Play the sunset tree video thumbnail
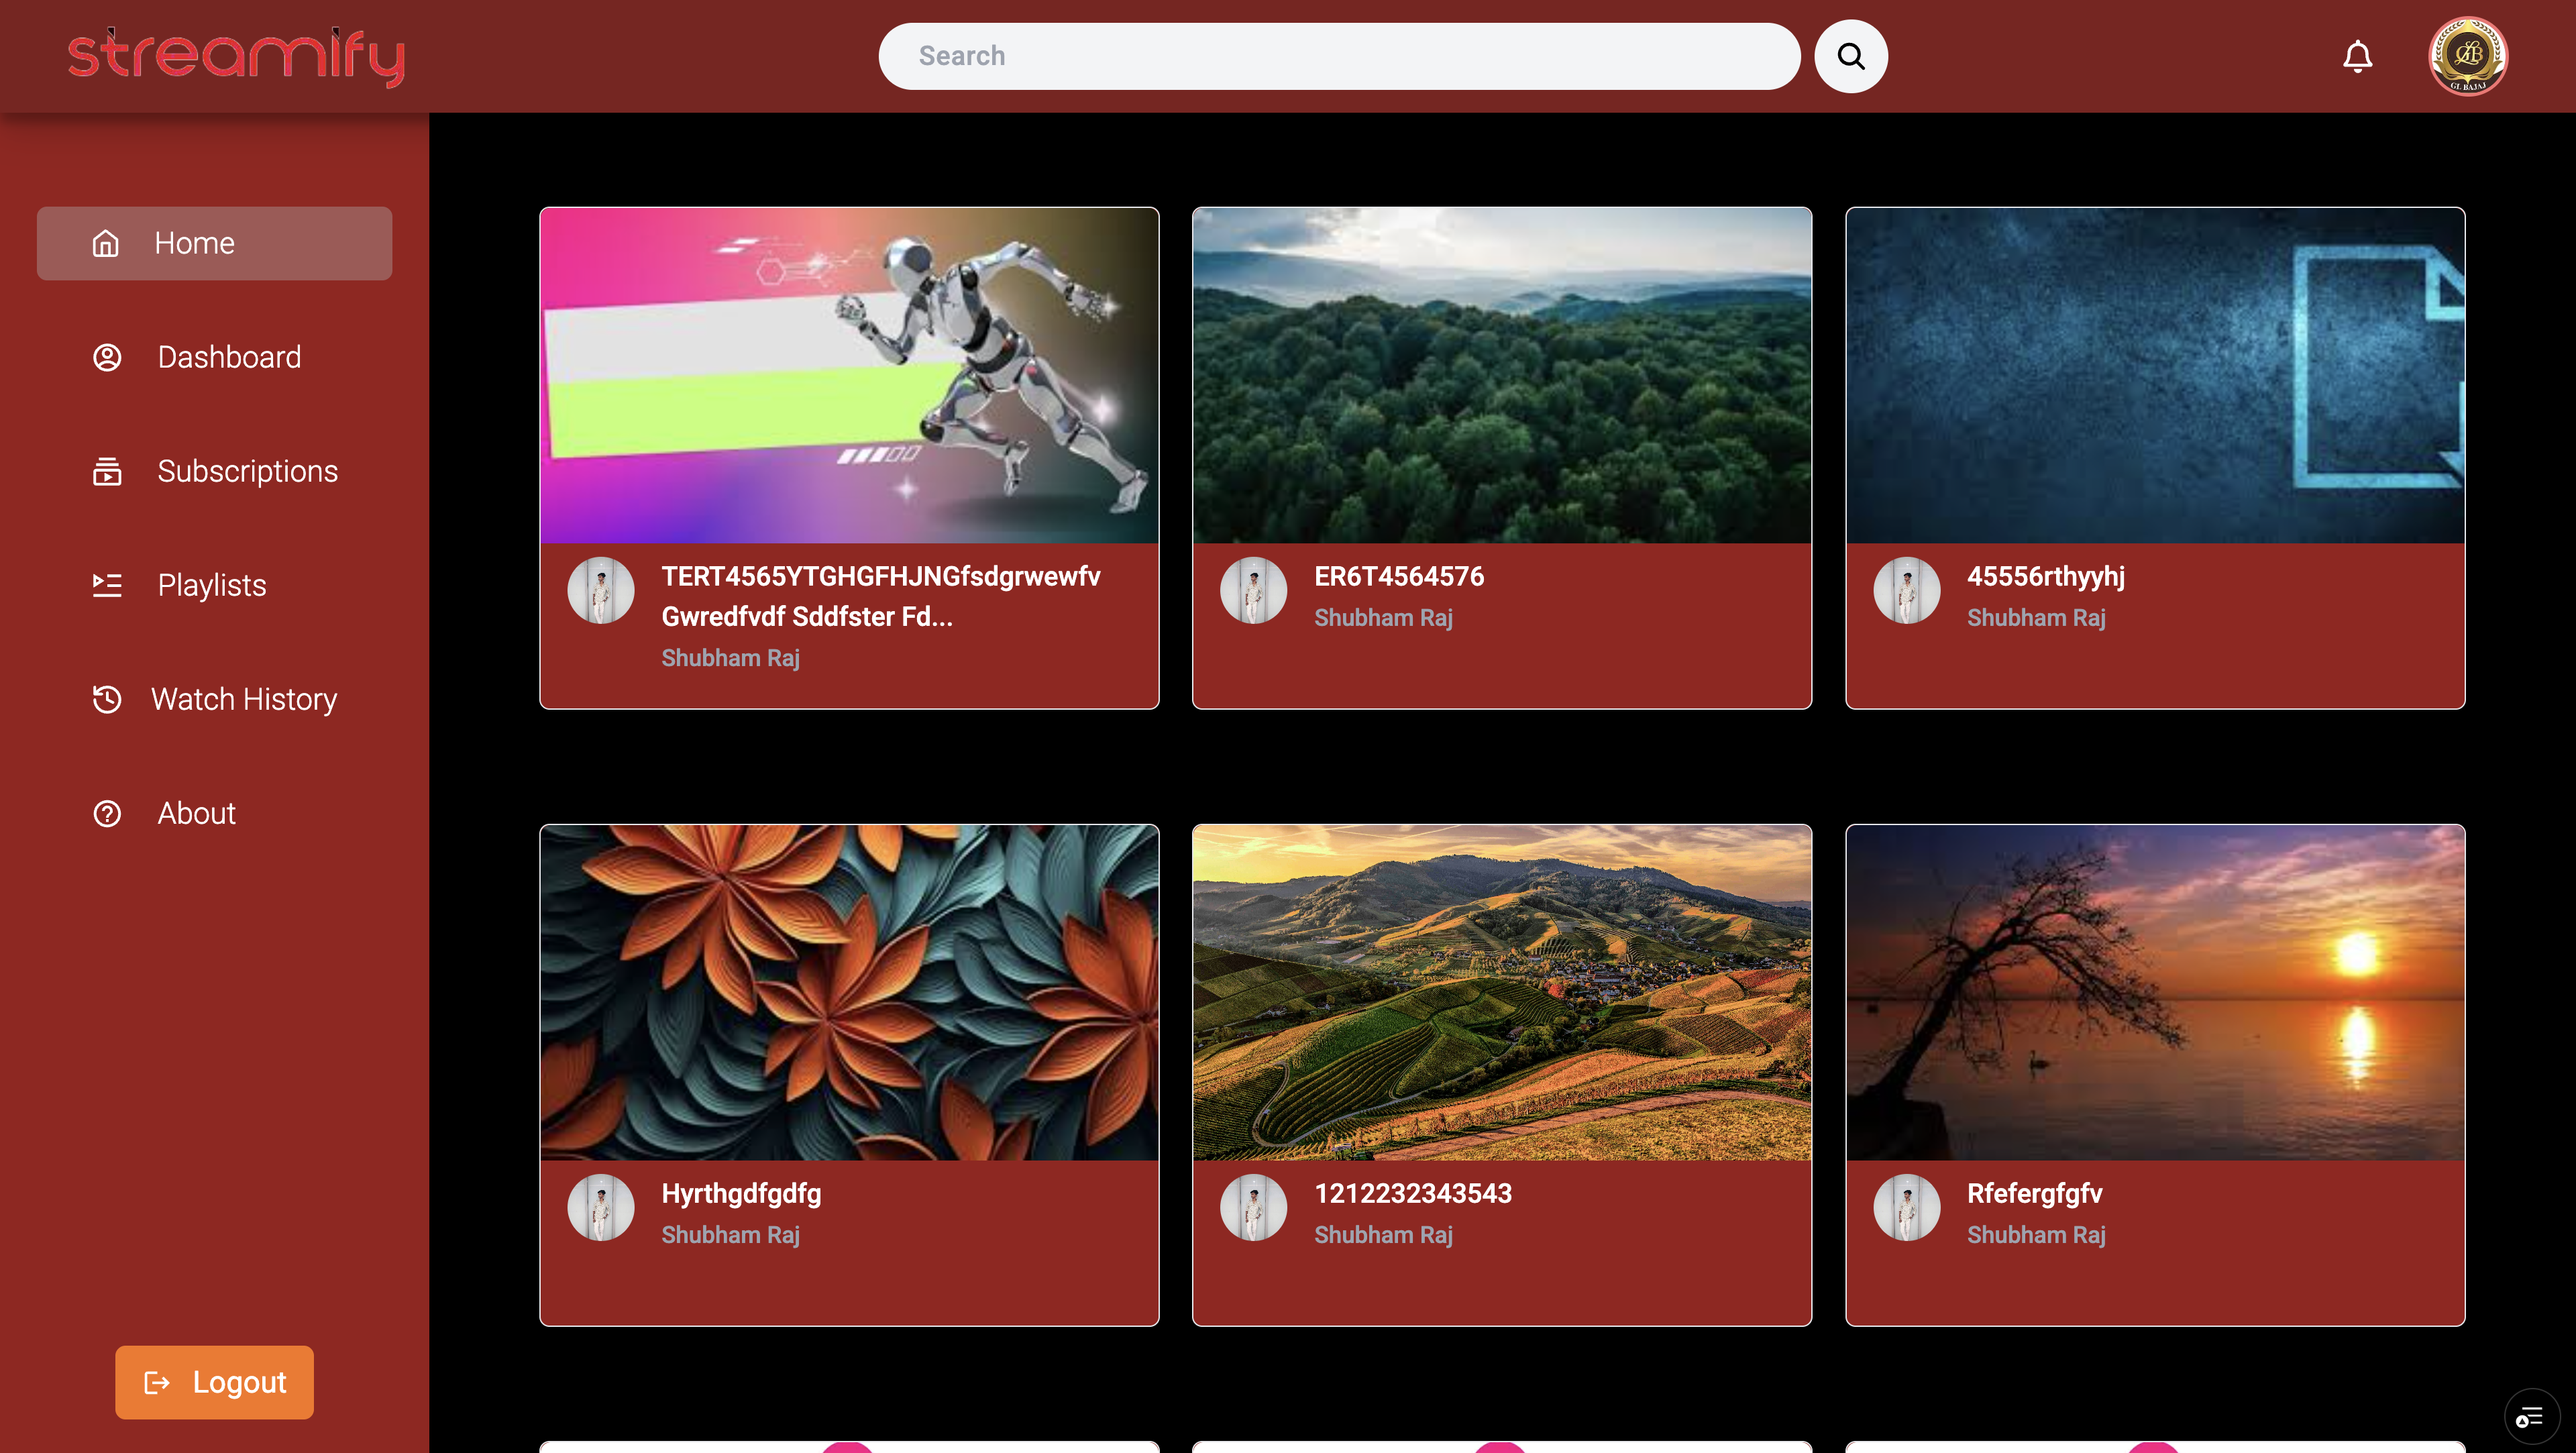 2155,993
